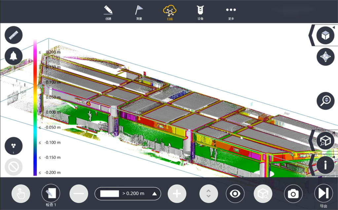Click the white color swatch in range selector

(109, 194)
